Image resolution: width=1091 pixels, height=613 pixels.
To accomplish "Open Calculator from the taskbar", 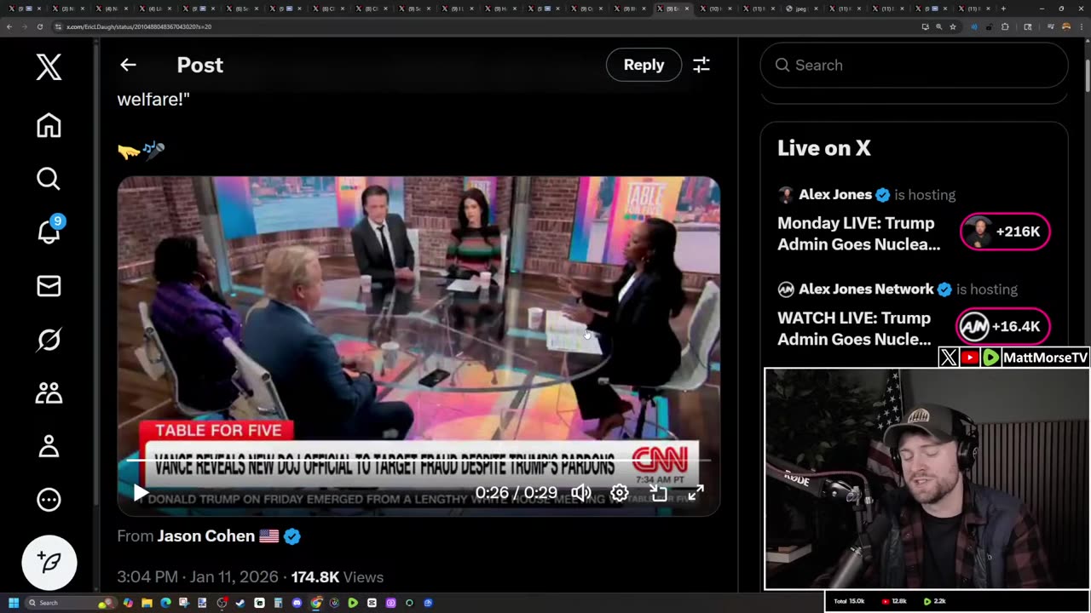I will [x=278, y=603].
